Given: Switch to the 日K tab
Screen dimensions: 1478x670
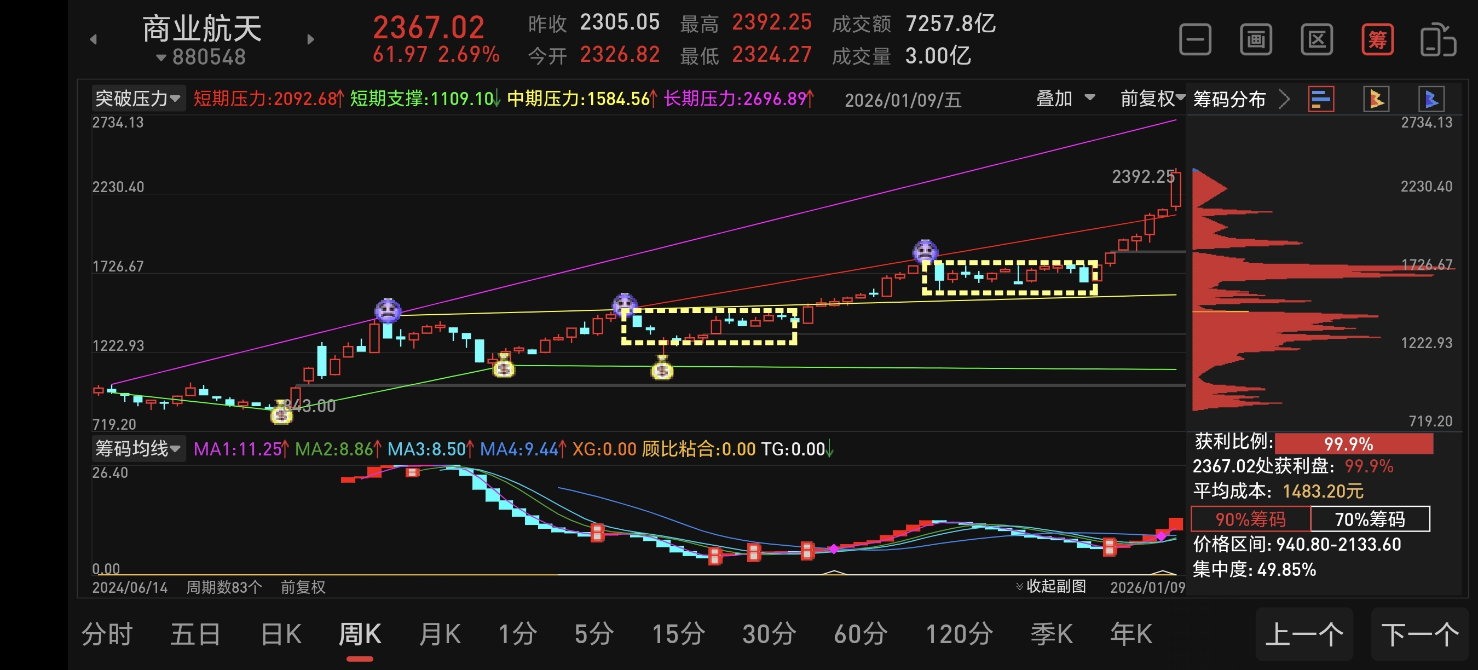Looking at the screenshot, I should (281, 634).
